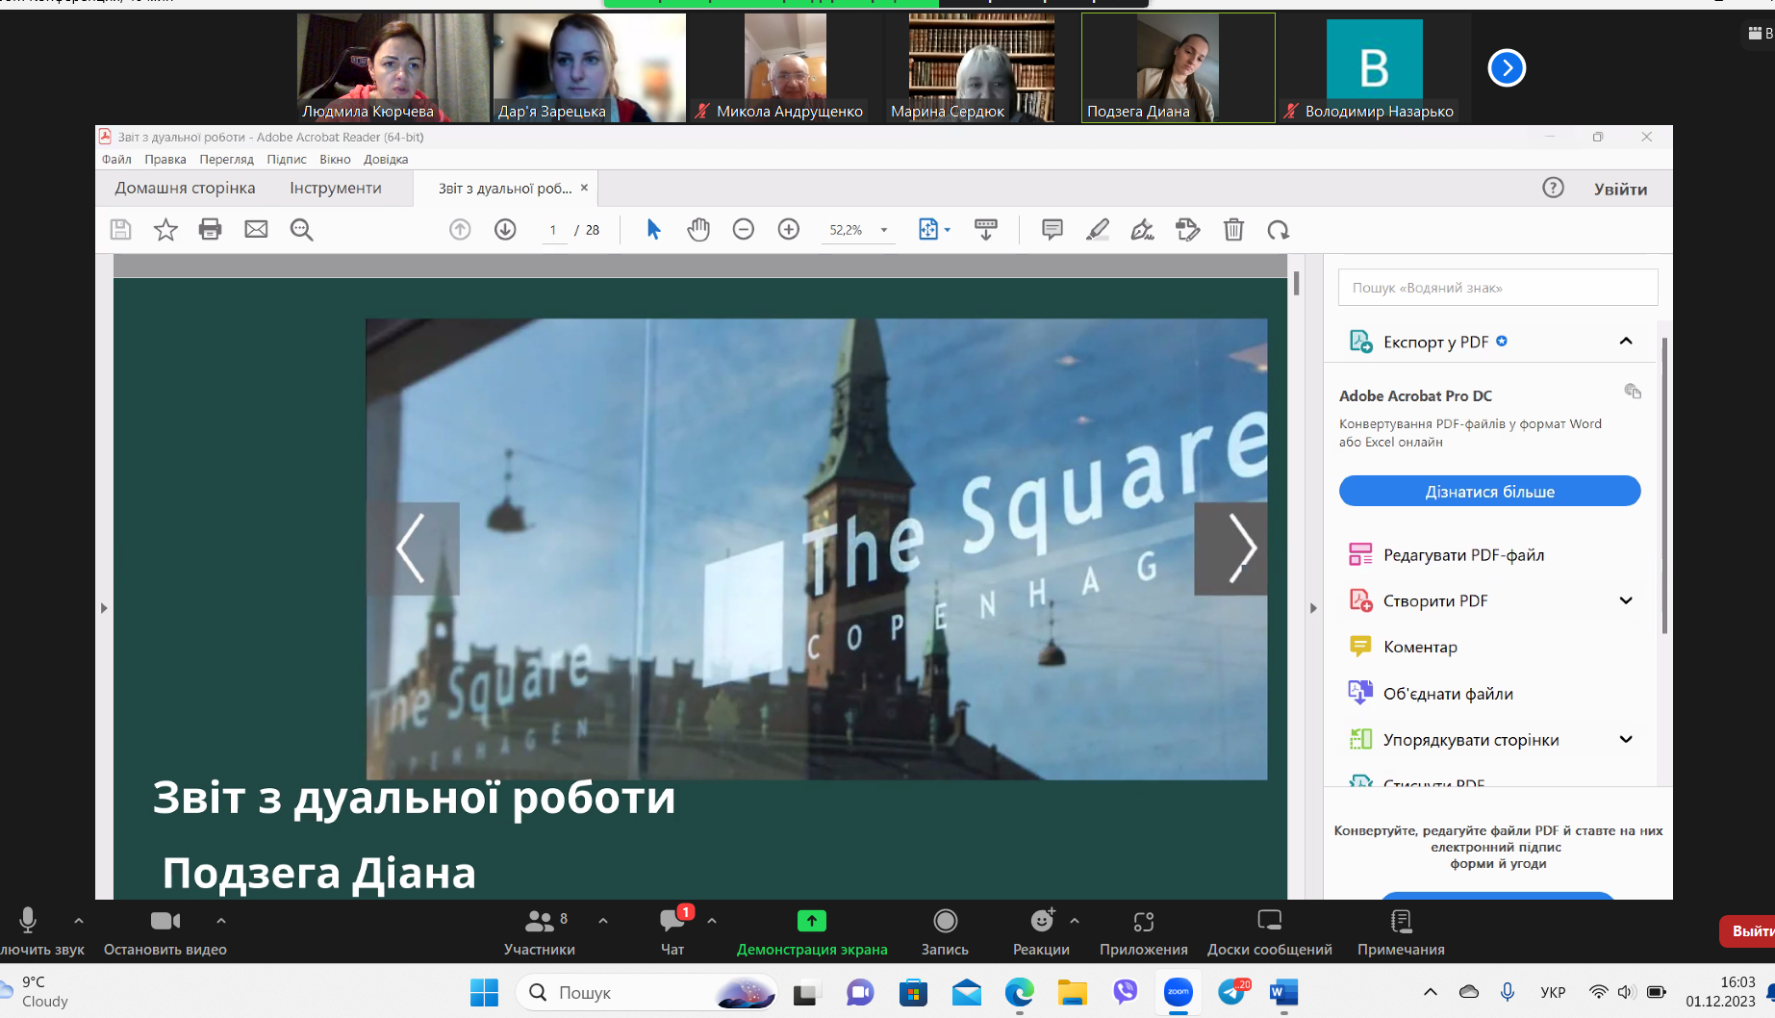Expand the Створити PDF options
1775x1018 pixels.
(1625, 600)
